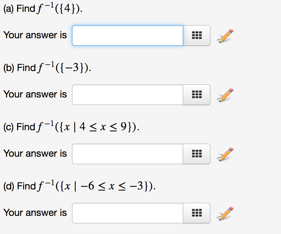Click the part (b) question text
The height and width of the screenshot is (234, 281).
[44, 67]
